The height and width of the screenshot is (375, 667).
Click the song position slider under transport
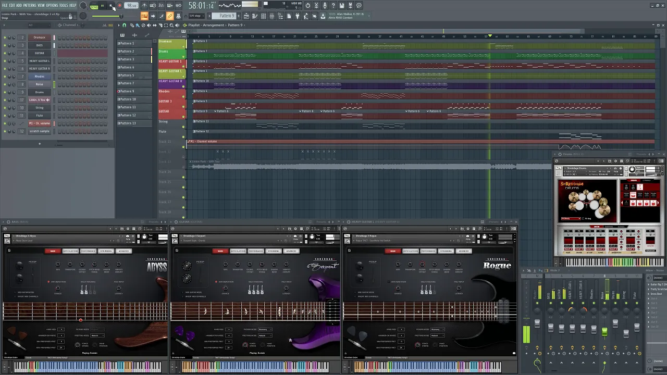tap(115, 16)
